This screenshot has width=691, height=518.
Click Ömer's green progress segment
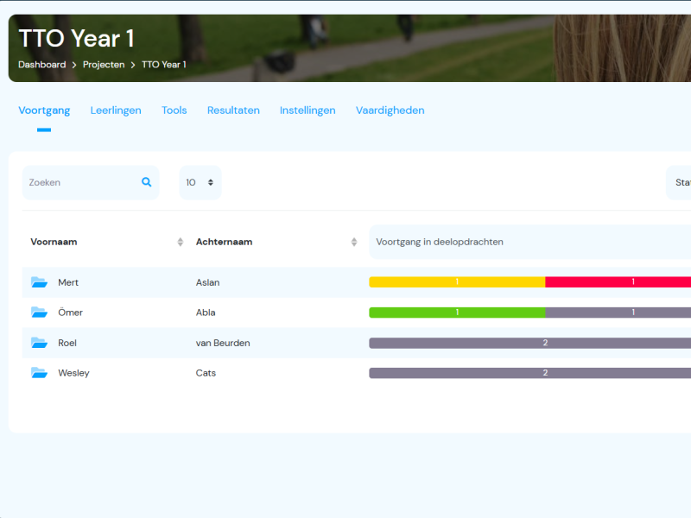pyautogui.click(x=457, y=313)
